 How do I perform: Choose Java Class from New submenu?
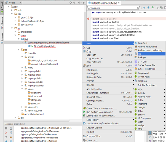142,43
